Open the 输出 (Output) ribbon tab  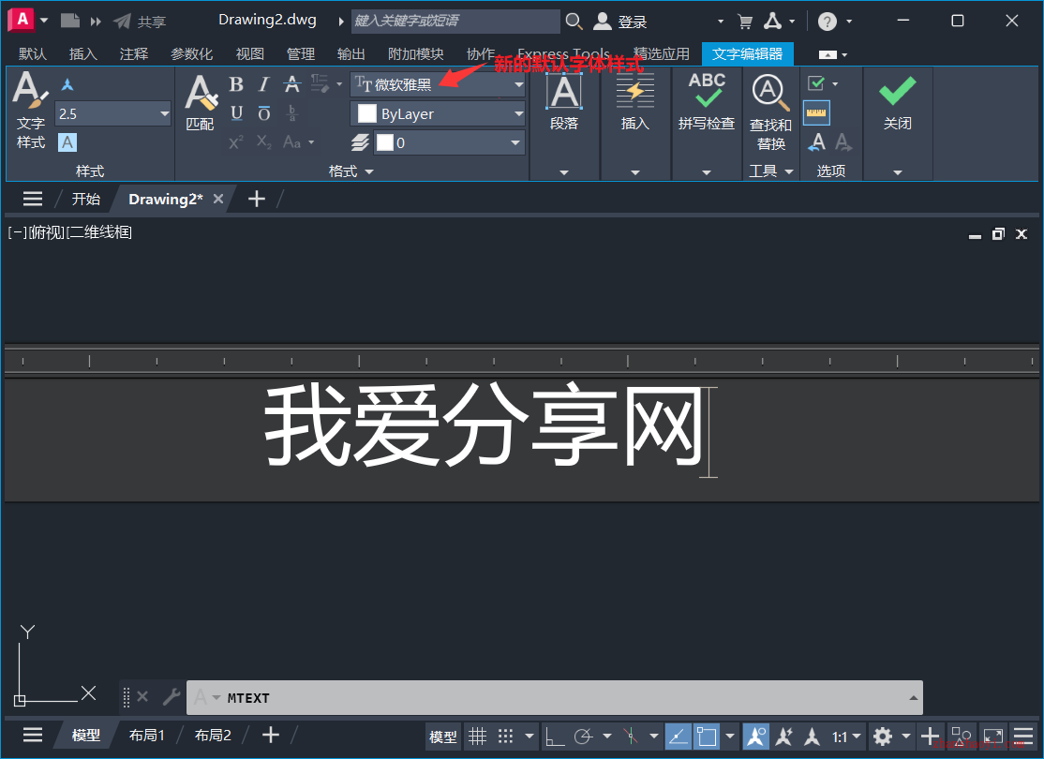tap(350, 54)
